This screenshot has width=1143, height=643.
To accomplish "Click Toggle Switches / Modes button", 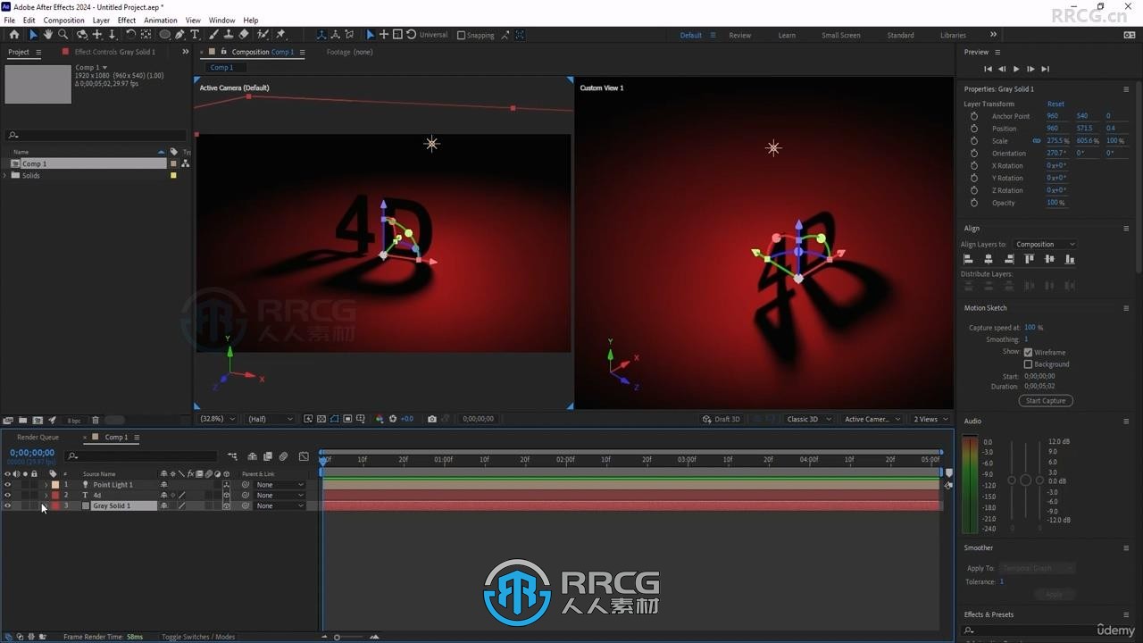I will pyautogui.click(x=198, y=637).
